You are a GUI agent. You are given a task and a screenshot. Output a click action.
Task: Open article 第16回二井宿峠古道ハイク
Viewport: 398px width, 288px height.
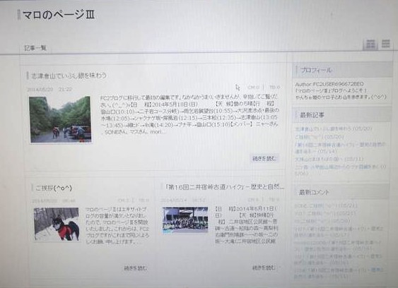224,187
